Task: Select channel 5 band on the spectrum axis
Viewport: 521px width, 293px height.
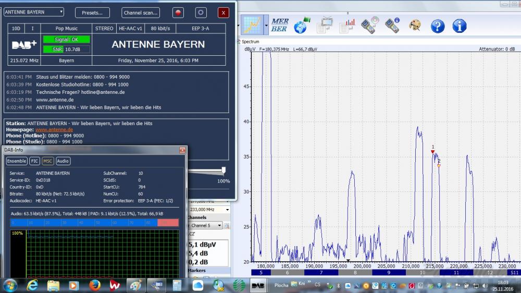Action: [x=261, y=273]
